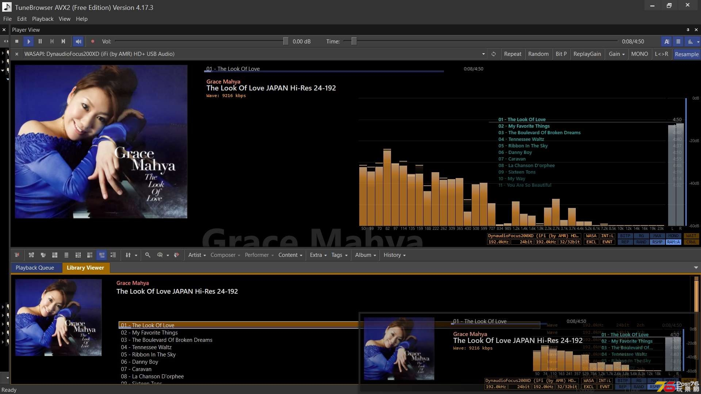Open the View menu

[64, 19]
